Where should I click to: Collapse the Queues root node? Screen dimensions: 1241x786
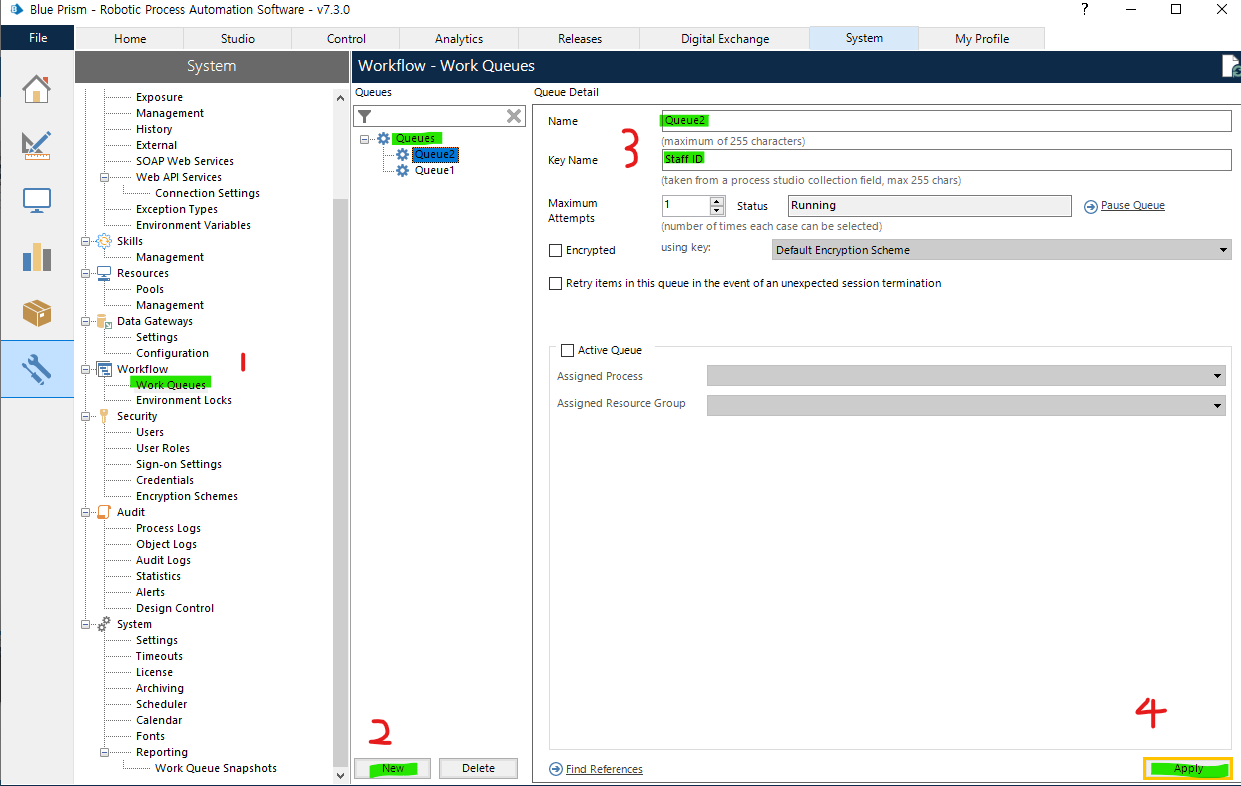(365, 138)
